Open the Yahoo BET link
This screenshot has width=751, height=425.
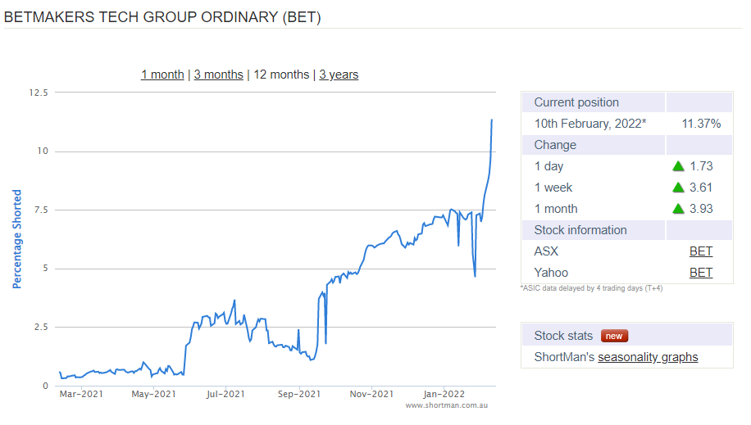[x=701, y=273]
